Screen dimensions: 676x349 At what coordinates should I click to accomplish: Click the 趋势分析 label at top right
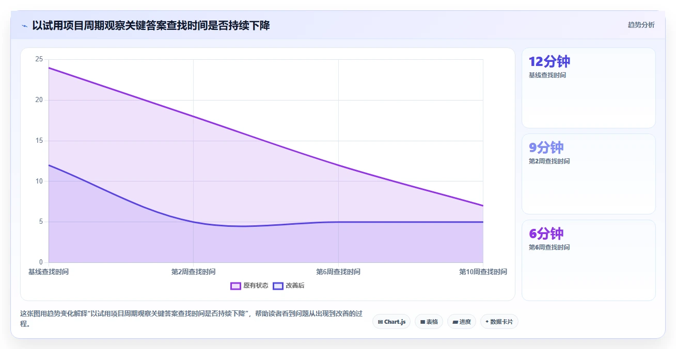(x=641, y=25)
